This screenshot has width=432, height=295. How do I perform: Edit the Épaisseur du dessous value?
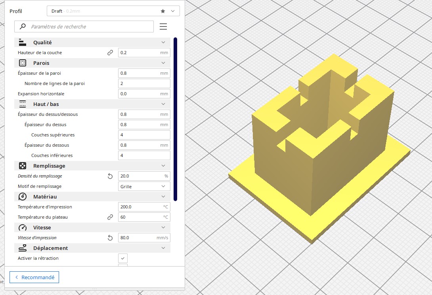(x=144, y=145)
